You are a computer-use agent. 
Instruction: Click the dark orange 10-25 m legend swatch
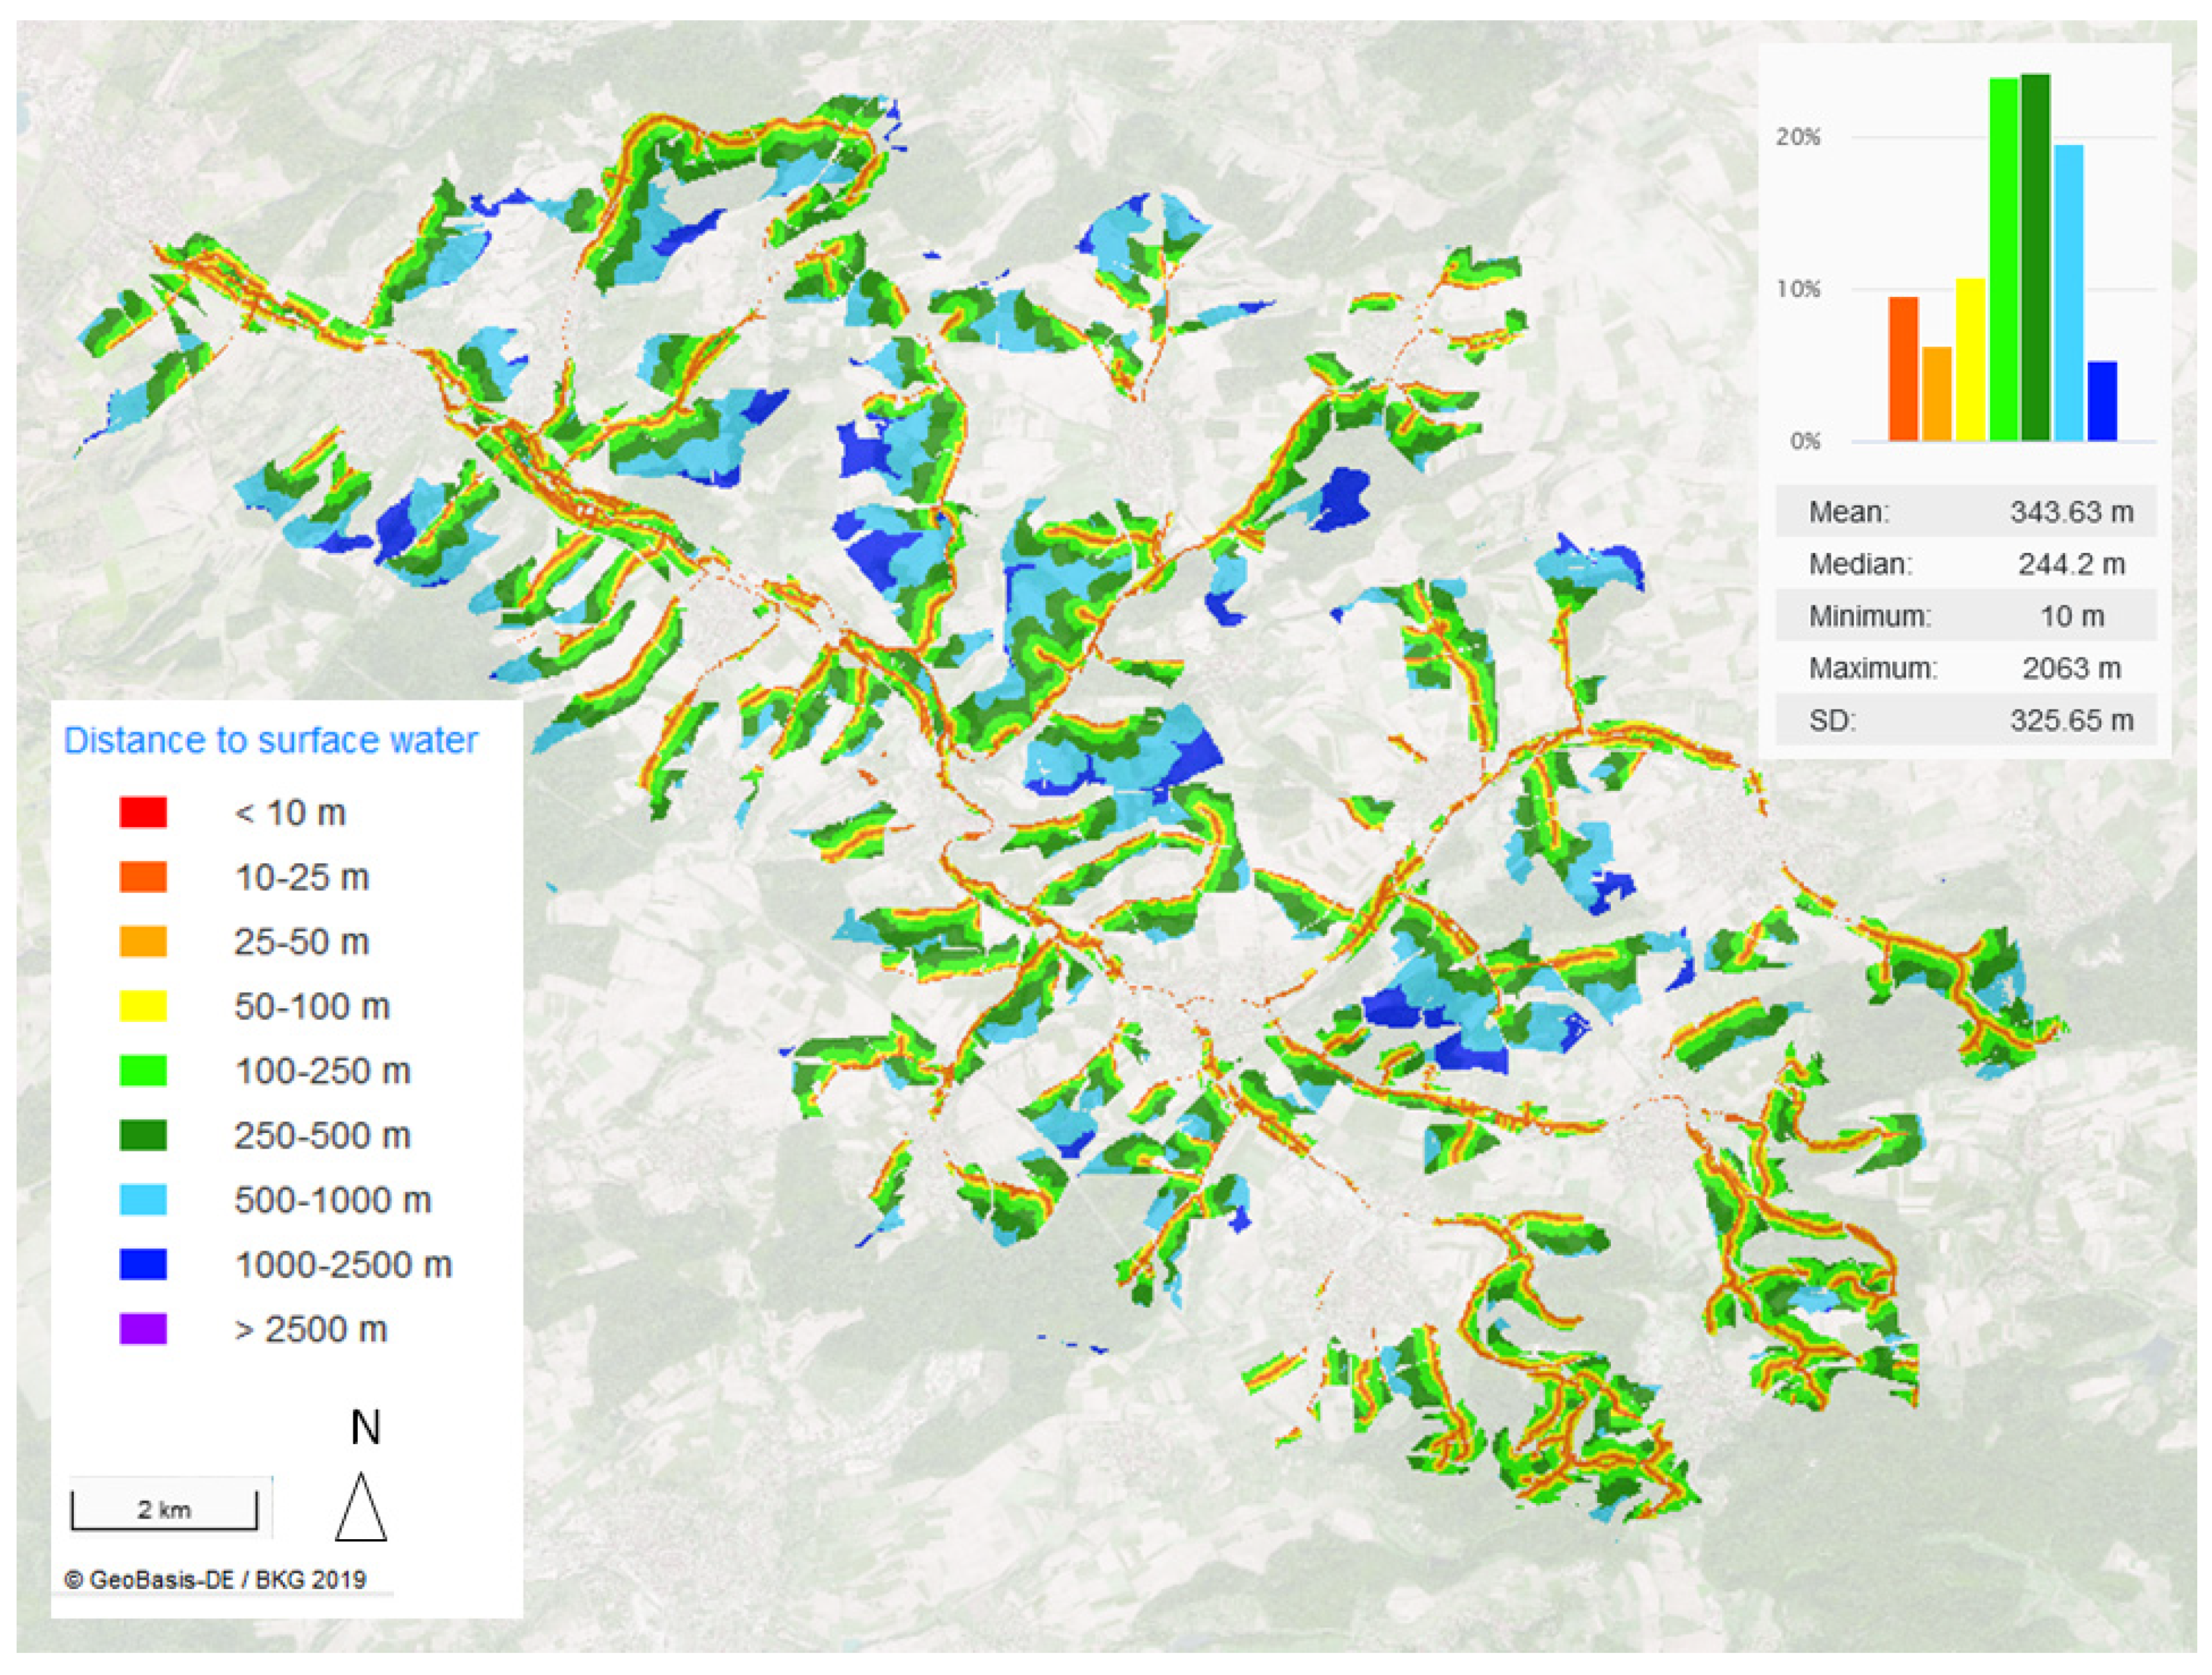click(x=143, y=878)
